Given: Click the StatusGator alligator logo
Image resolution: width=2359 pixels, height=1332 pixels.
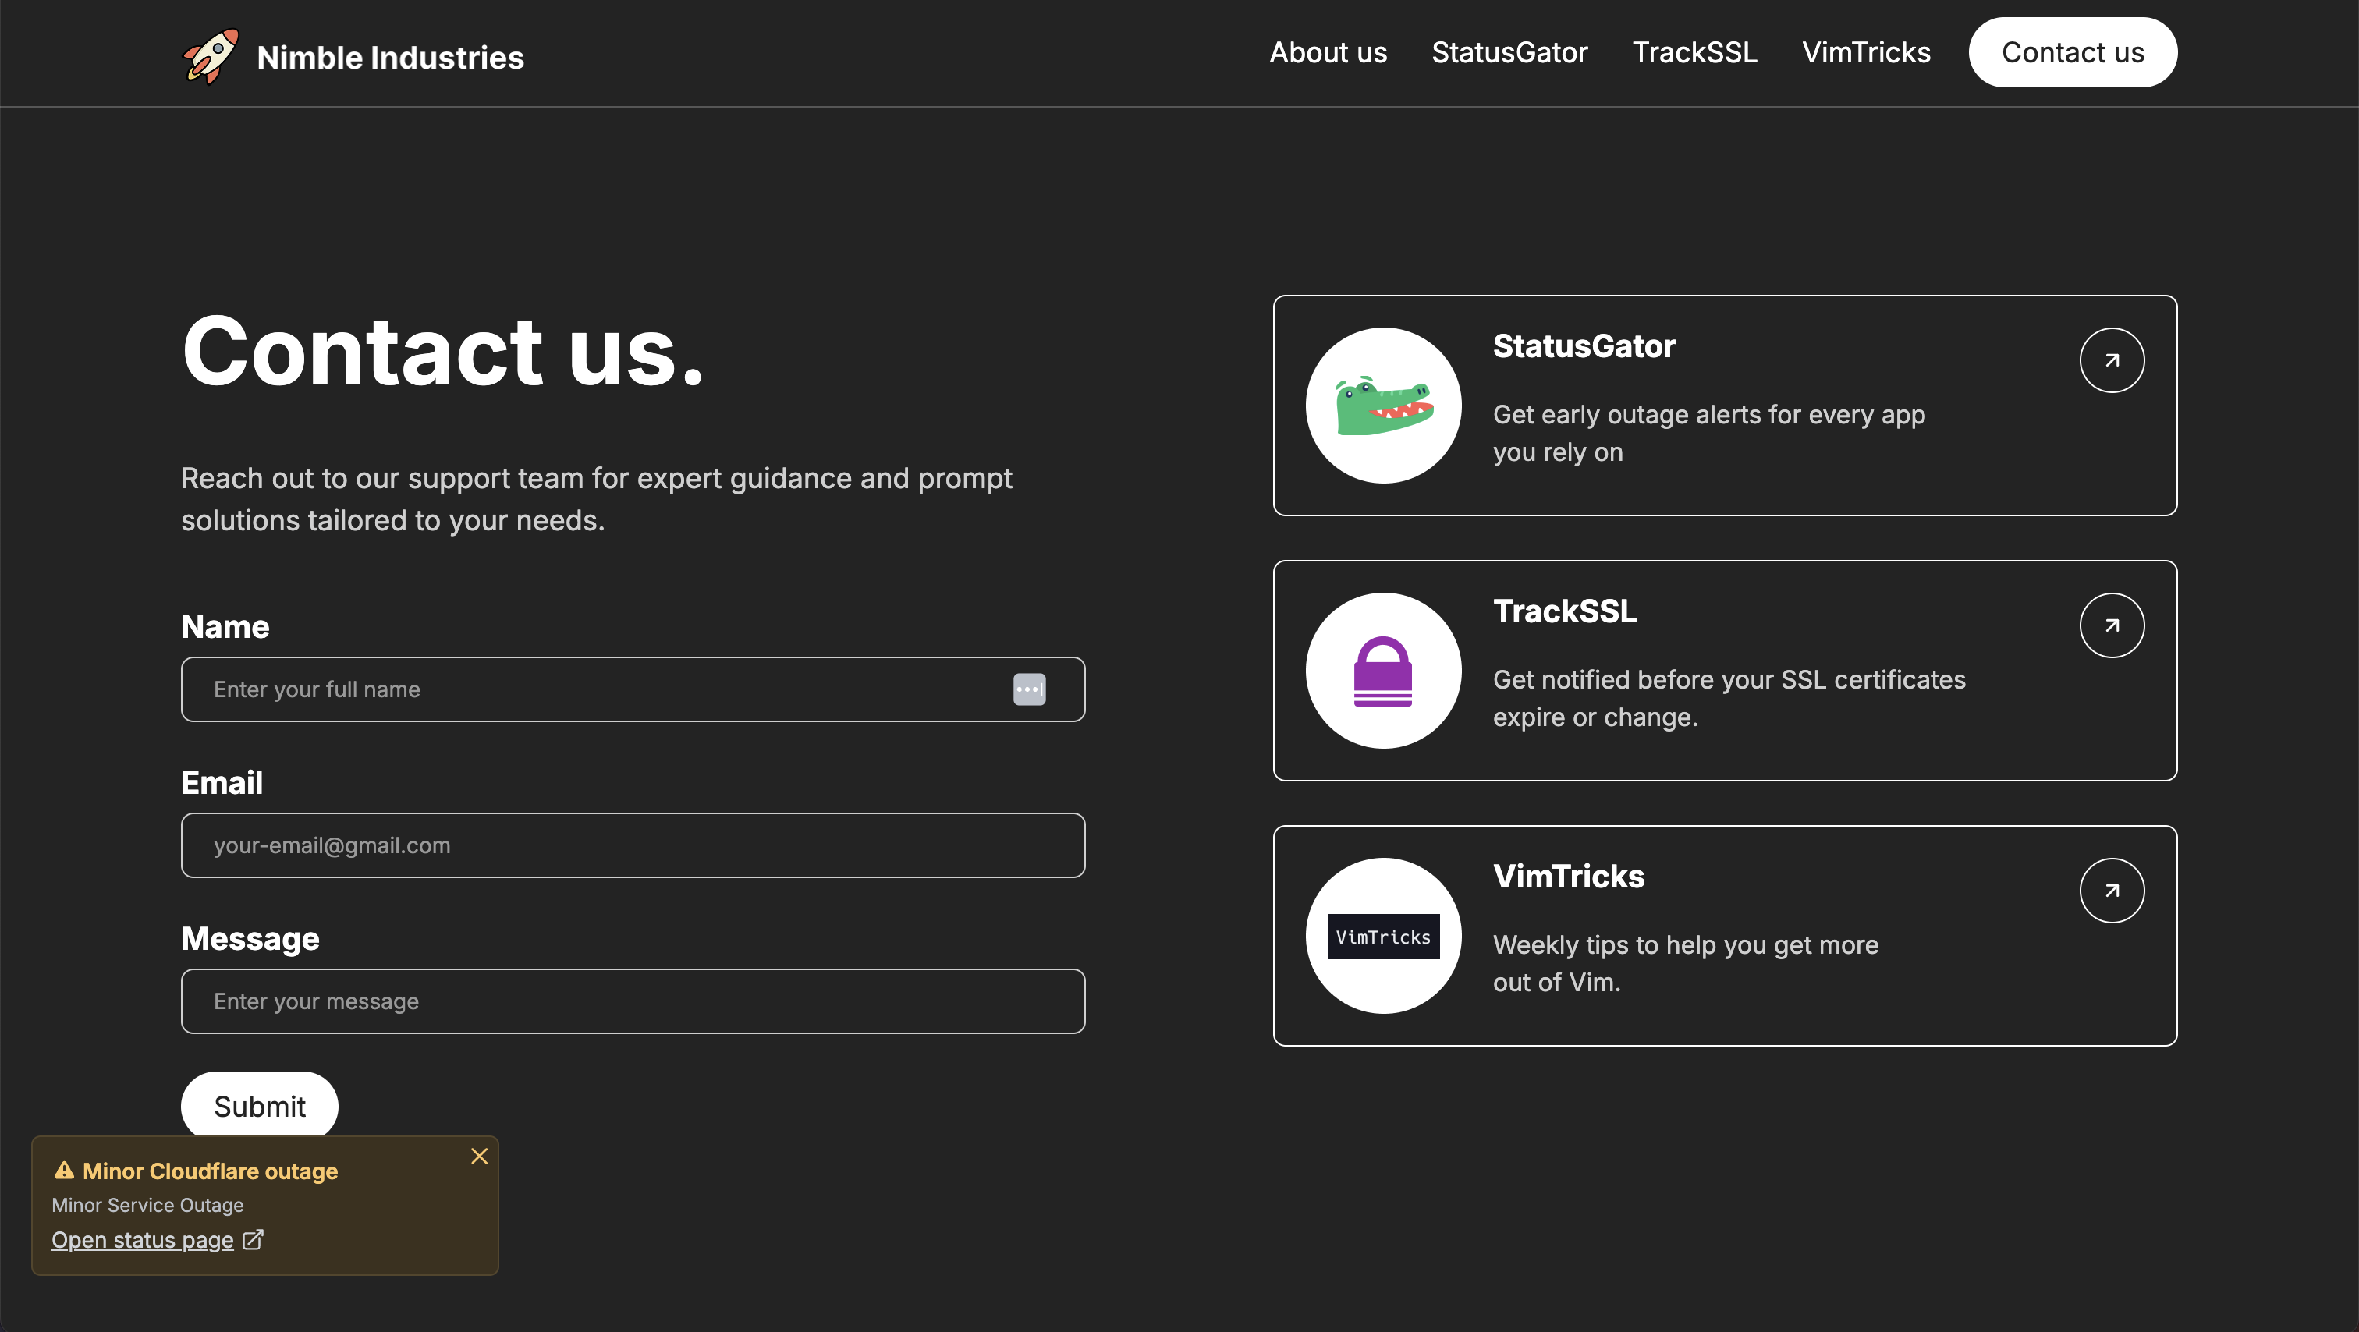Looking at the screenshot, I should tap(1383, 406).
